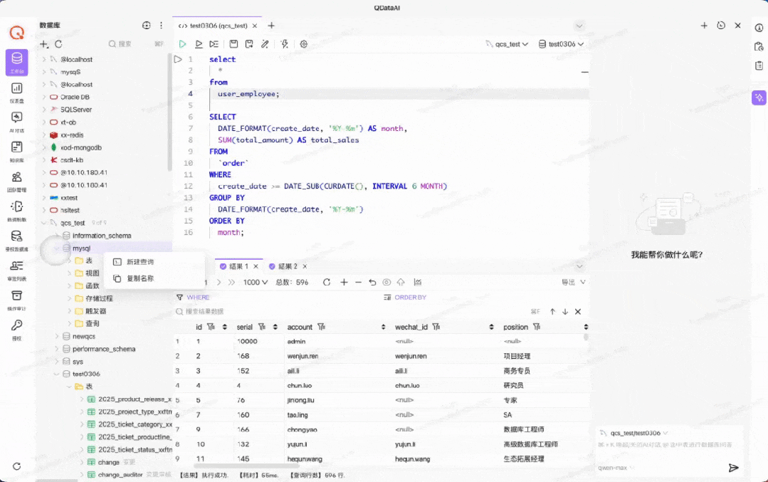
Task: Click the chart view icon in result toolbar
Action: click(x=417, y=282)
